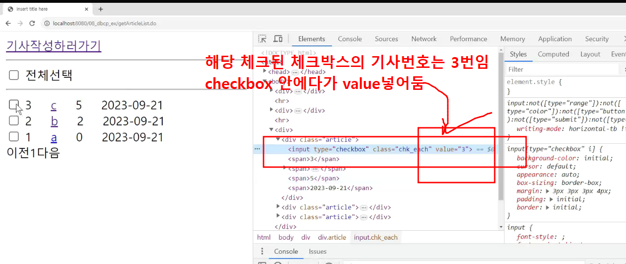Activate the element inspector picker icon

(263, 39)
